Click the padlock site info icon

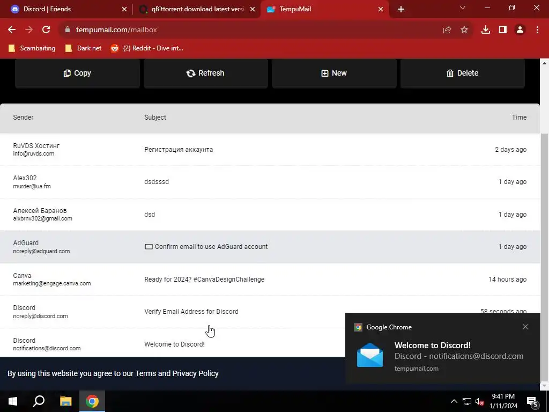coord(68,30)
